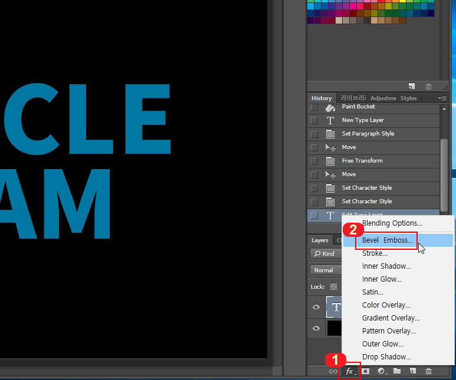
Task: Open the Normal blend mode dropdown
Action: pos(326,270)
